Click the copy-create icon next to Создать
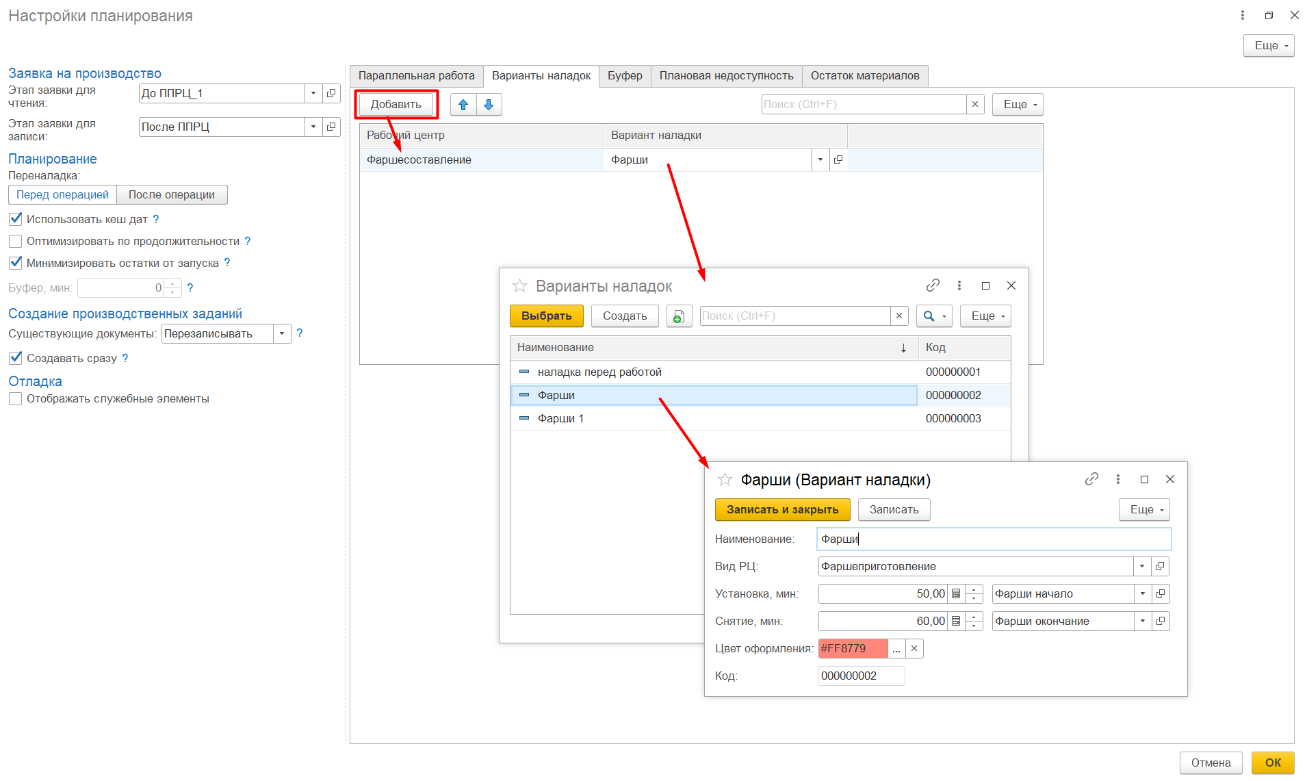 (679, 316)
